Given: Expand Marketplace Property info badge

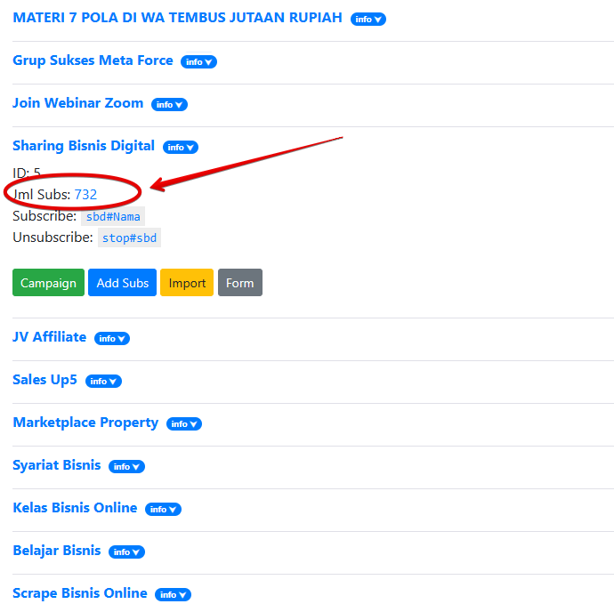Looking at the screenshot, I should 184,424.
